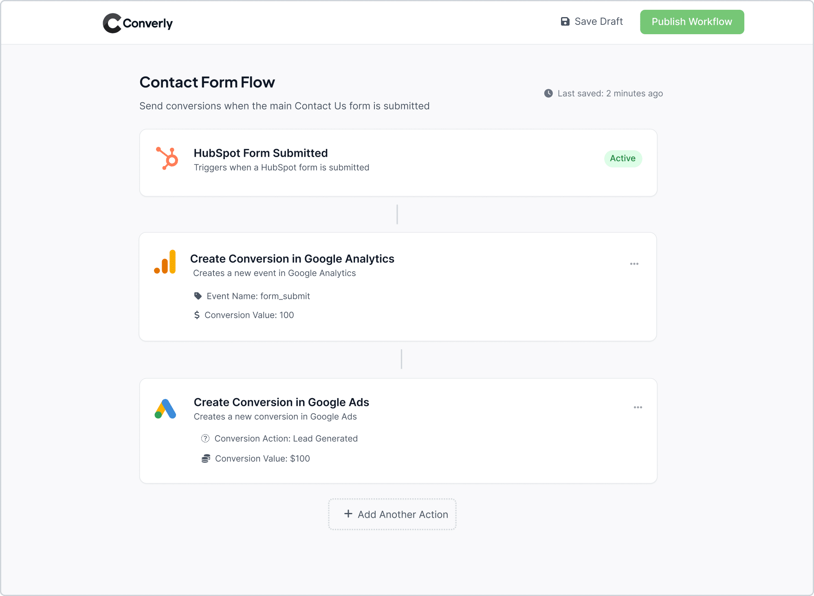Click the question mark icon beside Conversion Action

tap(205, 438)
